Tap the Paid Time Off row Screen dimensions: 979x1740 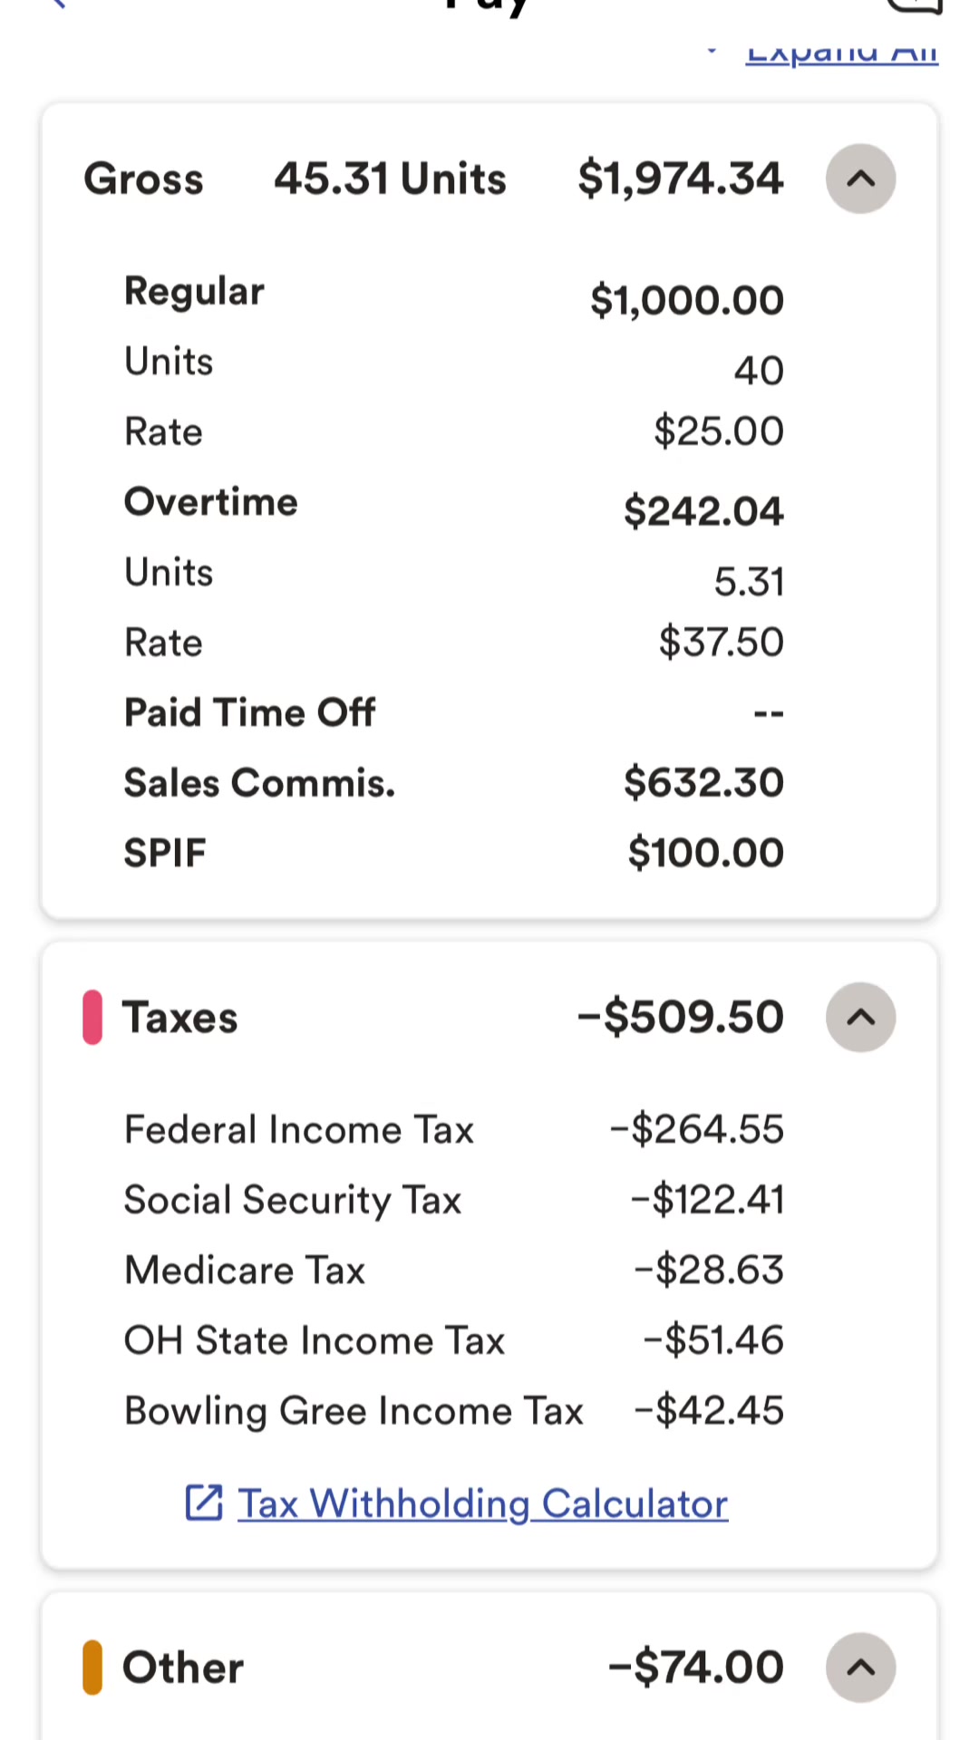(x=453, y=712)
